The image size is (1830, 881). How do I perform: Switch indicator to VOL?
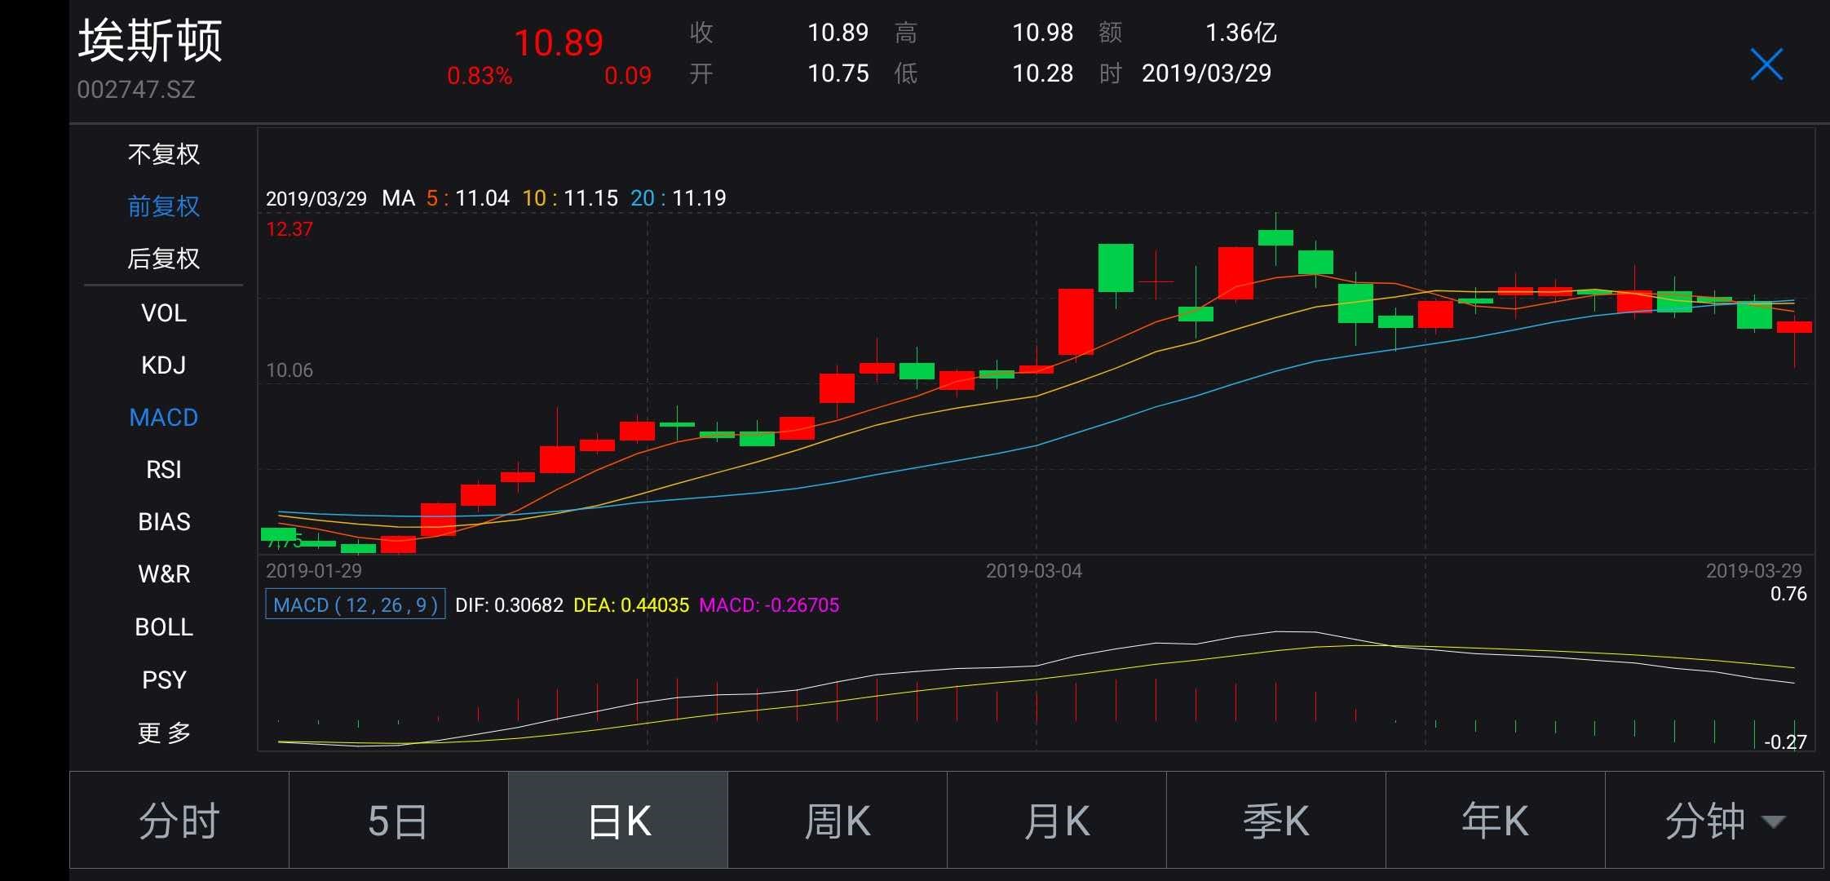(164, 312)
